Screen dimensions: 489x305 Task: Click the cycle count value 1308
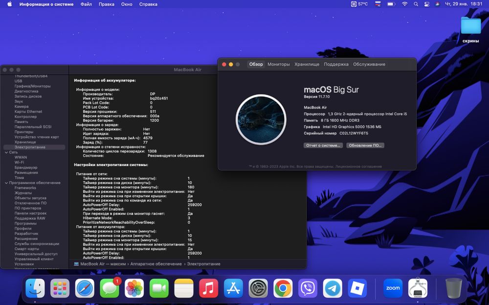[152, 151]
